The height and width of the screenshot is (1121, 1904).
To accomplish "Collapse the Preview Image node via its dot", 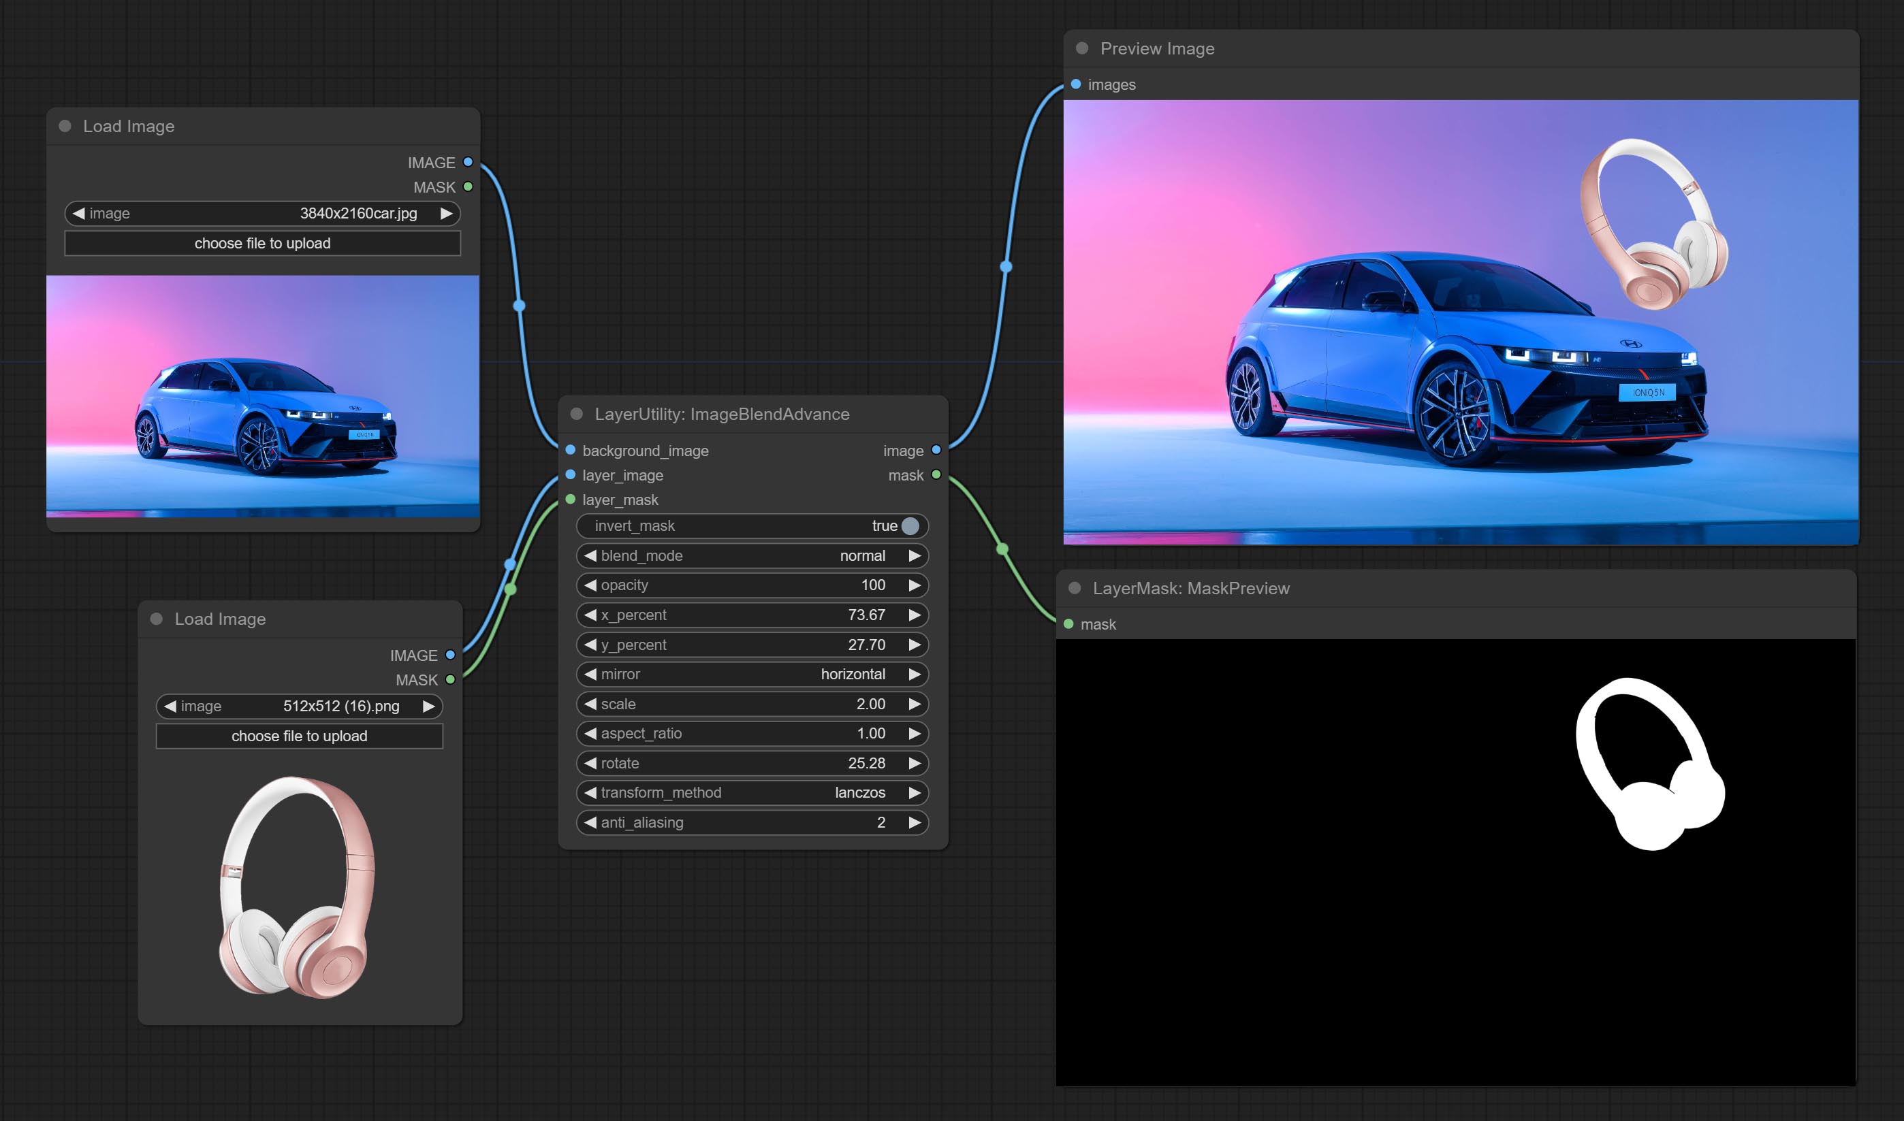I will coord(1082,48).
